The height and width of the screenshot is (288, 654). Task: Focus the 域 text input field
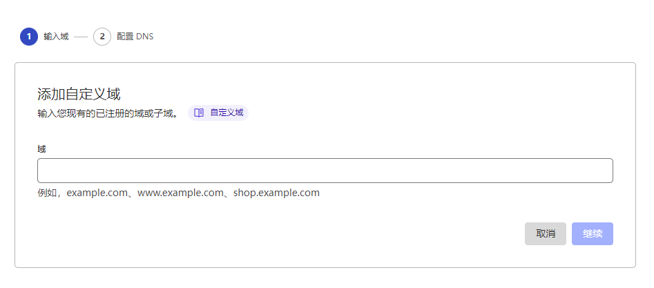(x=325, y=171)
